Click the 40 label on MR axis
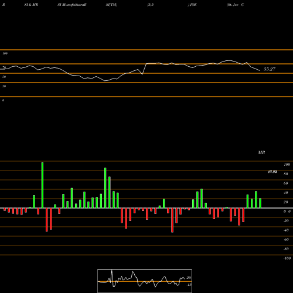Screen dimensions: 293x293 [286, 193]
